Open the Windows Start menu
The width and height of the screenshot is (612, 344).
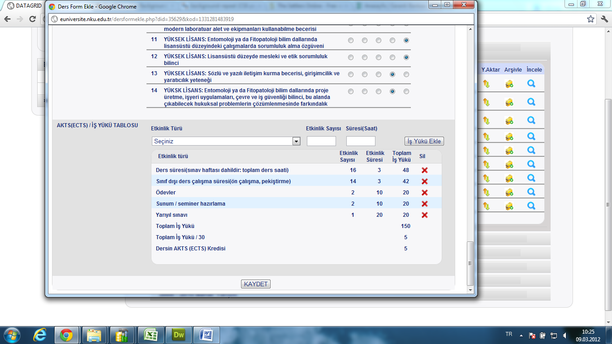coord(11,335)
